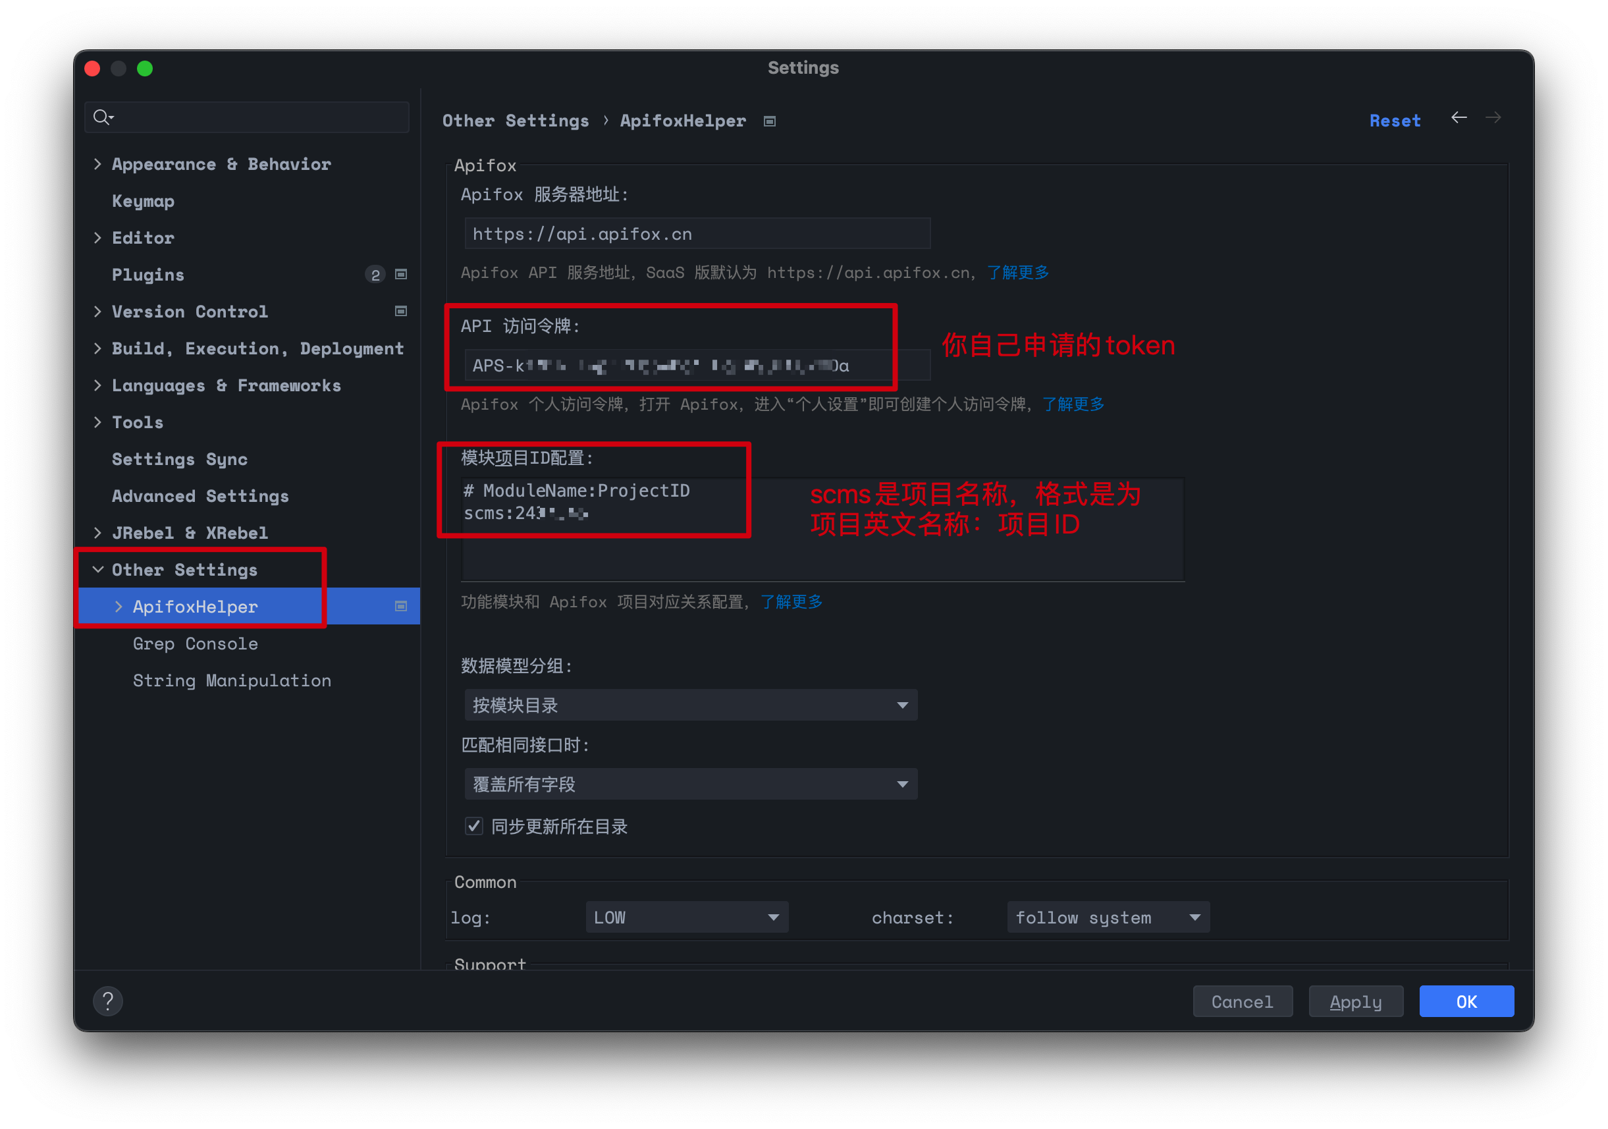
Task: Select Grep Console under Other Settings
Action: coord(196,643)
